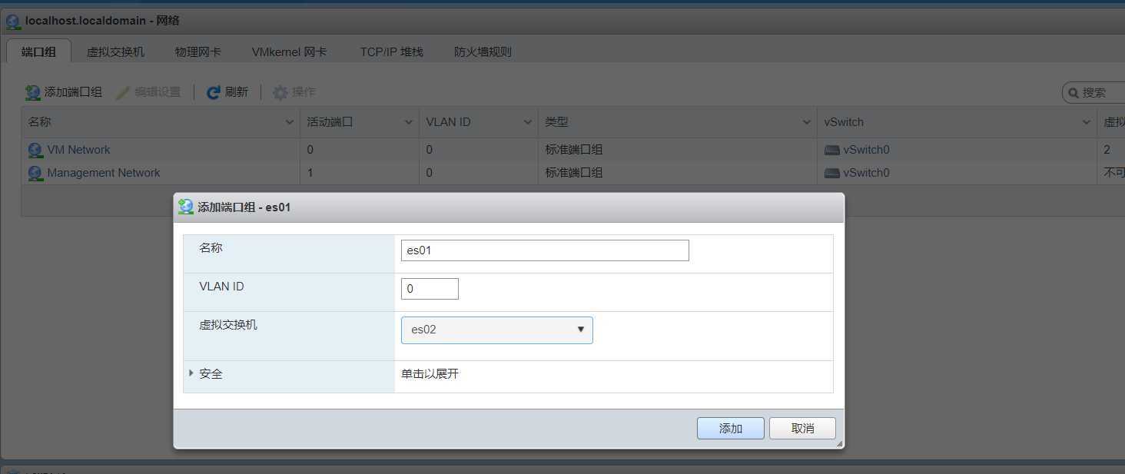Switch to the 虚拟交换机 tab
The image size is (1125, 474).
(x=115, y=51)
